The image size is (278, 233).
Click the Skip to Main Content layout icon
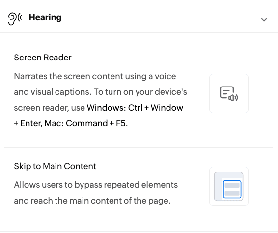point(229,186)
